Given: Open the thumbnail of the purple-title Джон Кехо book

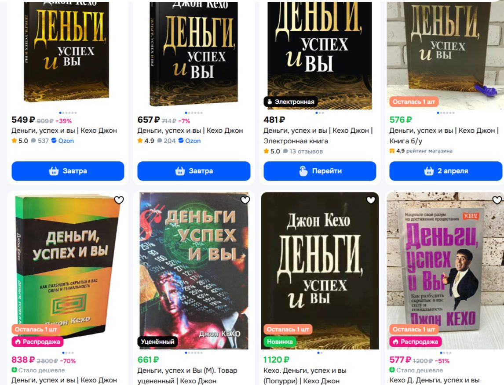Looking at the screenshot, I should click(446, 270).
